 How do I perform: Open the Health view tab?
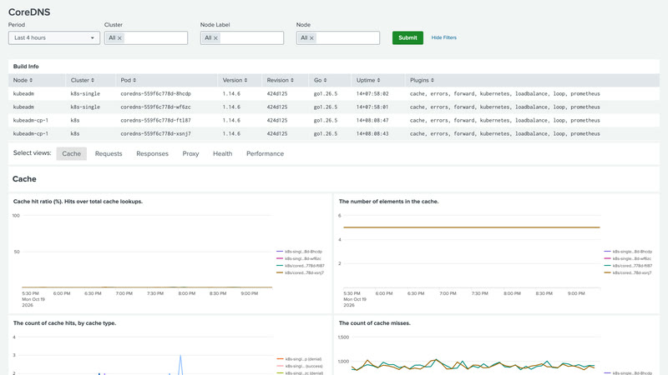[222, 153]
